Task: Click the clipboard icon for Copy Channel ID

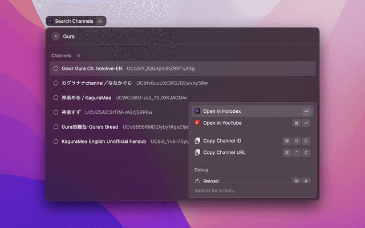Action: click(197, 141)
